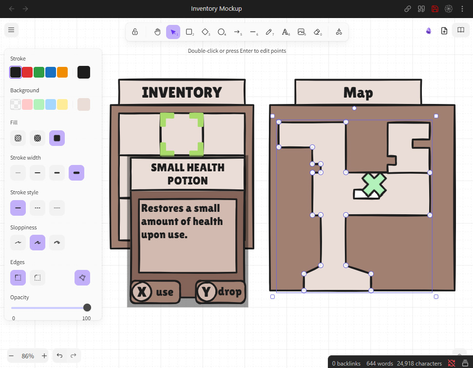Click the green X marker on map

[374, 184]
